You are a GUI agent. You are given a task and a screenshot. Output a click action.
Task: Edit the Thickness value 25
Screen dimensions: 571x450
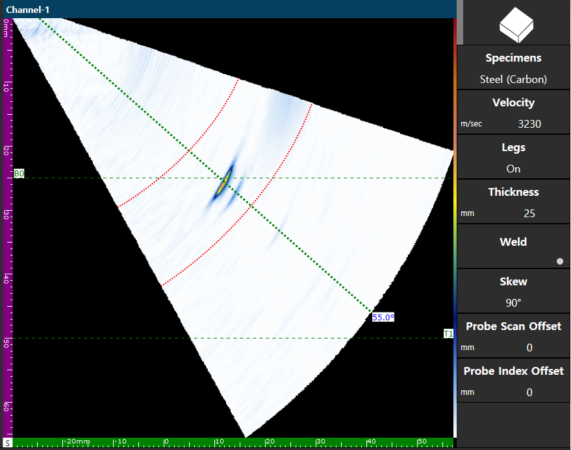[529, 213]
